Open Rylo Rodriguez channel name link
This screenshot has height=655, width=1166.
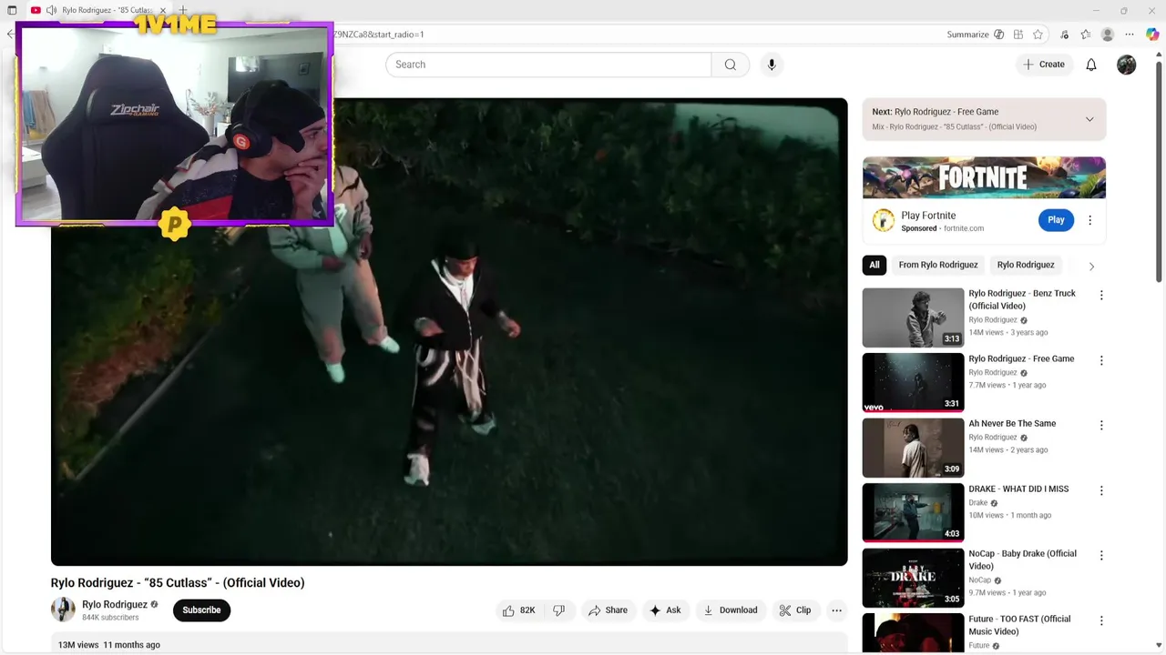coord(115,604)
